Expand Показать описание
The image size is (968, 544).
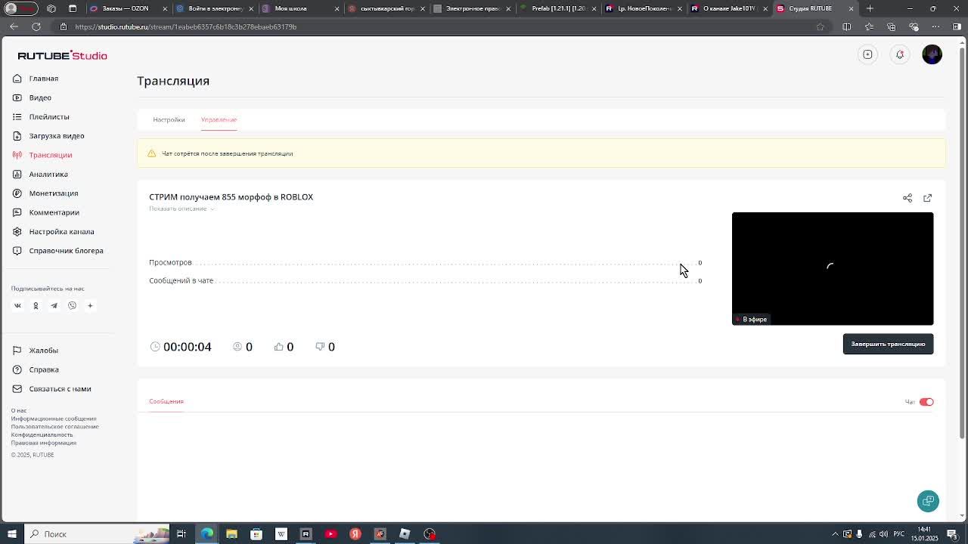coord(181,209)
